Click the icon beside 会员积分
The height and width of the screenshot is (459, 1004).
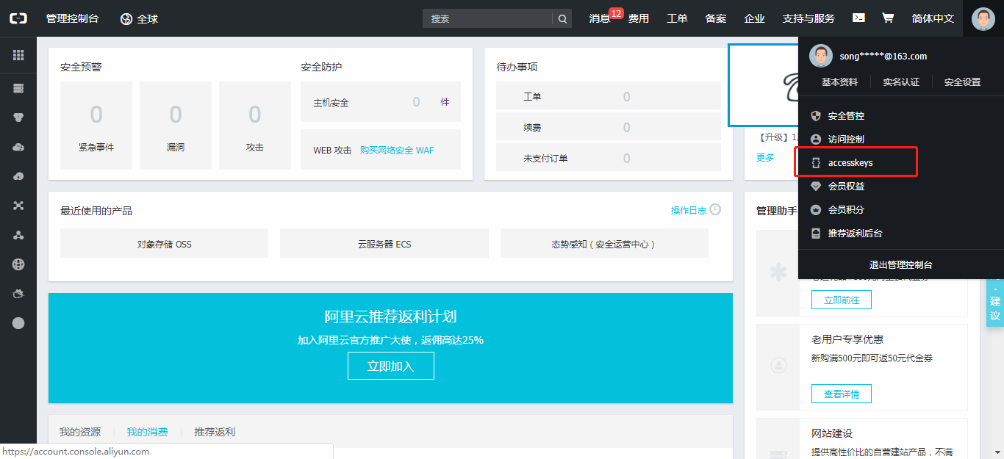pos(815,210)
